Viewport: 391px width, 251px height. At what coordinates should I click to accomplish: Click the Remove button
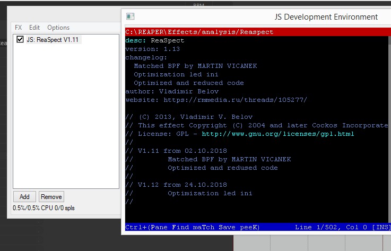pyautogui.click(x=51, y=197)
